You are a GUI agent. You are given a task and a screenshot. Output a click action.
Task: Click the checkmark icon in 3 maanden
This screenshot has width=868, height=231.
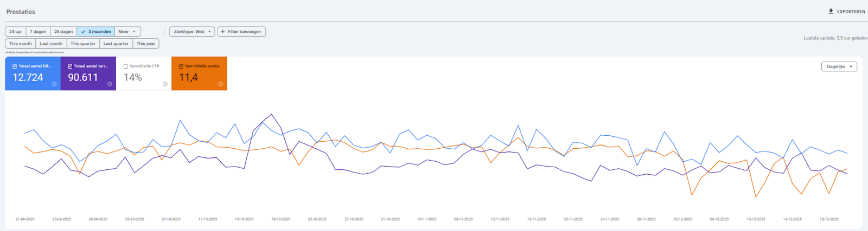click(83, 32)
